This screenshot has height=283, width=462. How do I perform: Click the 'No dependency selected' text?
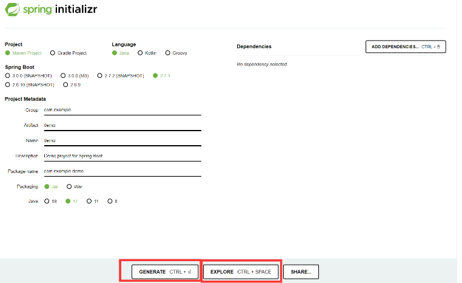click(262, 64)
